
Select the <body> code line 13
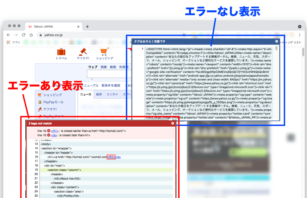106,144
